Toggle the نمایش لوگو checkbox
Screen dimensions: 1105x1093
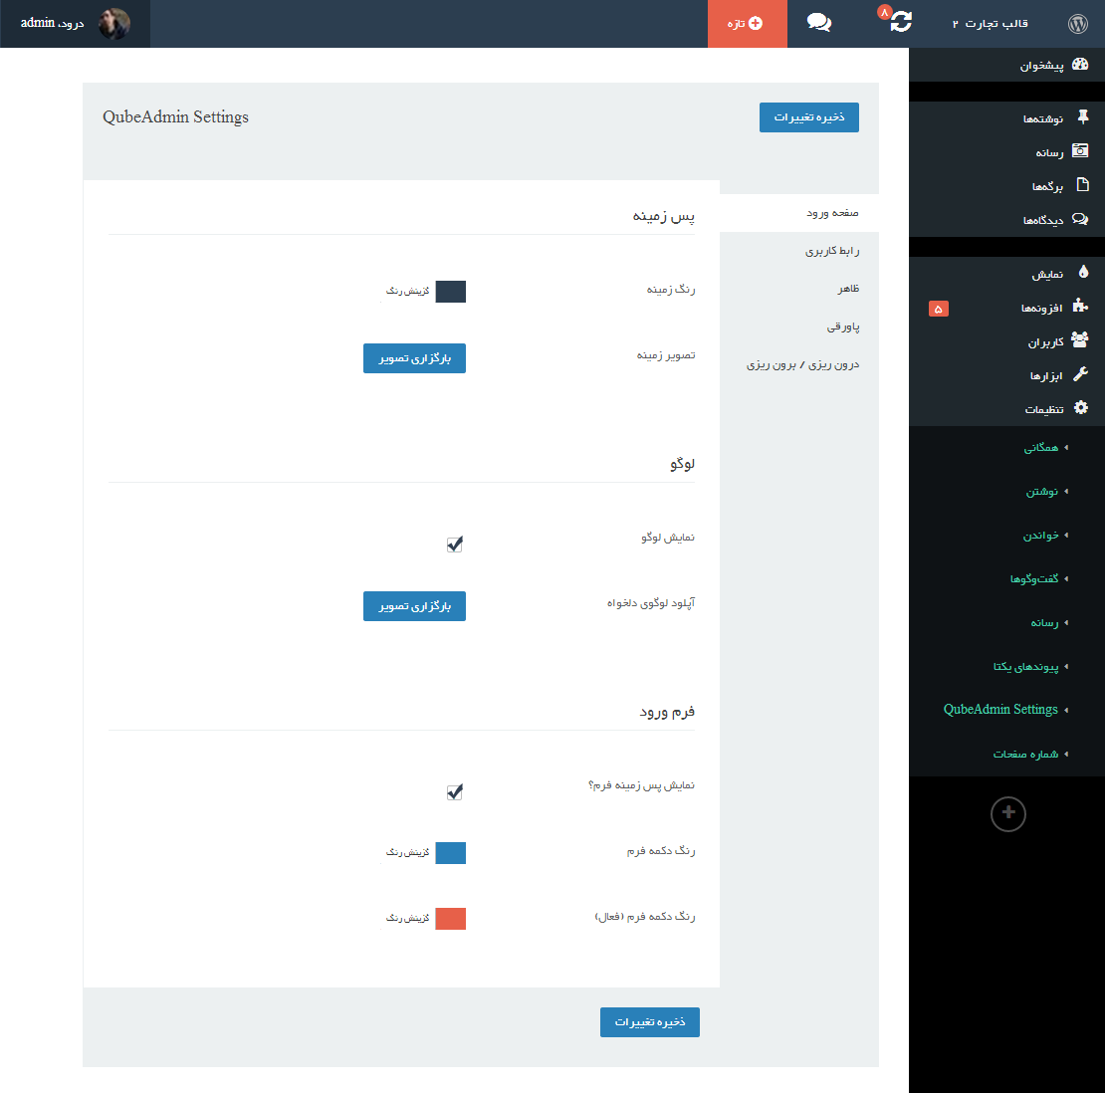(455, 545)
